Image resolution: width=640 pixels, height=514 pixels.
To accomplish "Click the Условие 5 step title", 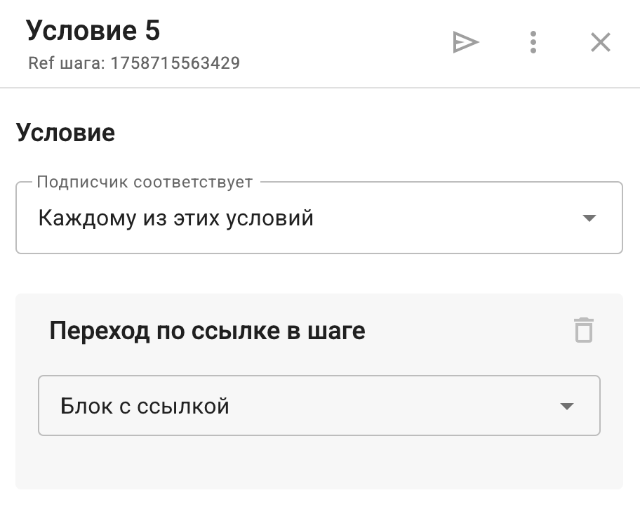I will [93, 31].
